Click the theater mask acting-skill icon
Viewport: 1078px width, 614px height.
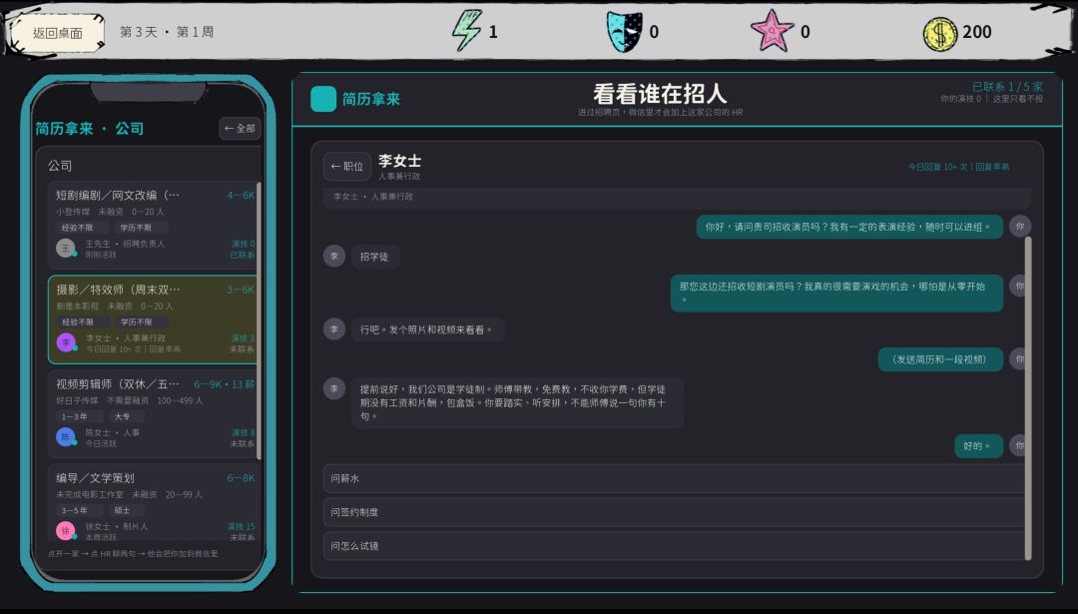pos(624,32)
